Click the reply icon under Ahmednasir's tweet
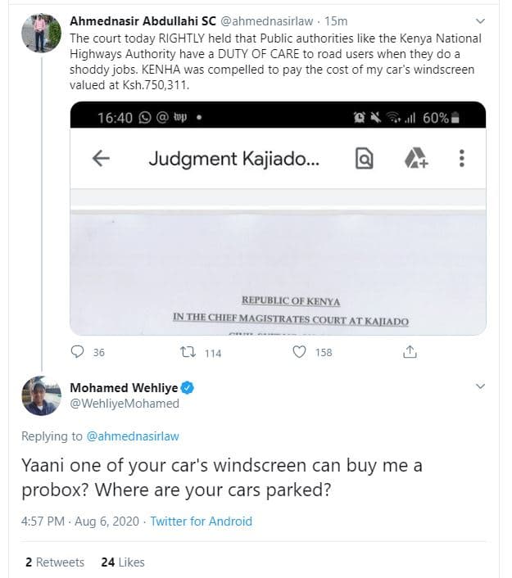 pos(79,352)
